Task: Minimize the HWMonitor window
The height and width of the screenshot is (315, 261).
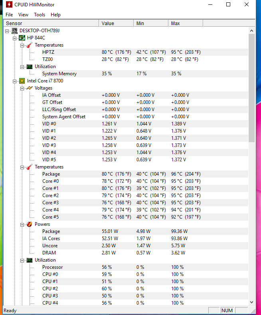Action: coord(210,4)
